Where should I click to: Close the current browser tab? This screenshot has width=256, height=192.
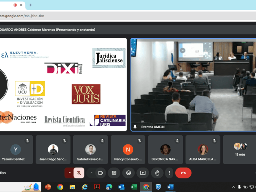tap(21, 5)
